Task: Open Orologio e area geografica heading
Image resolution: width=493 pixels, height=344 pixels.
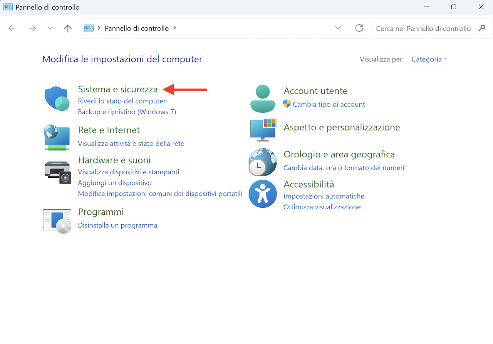Action: [x=339, y=154]
